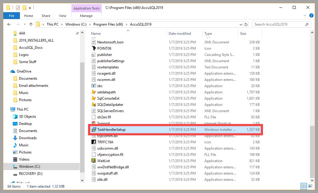The width and height of the screenshot is (318, 193).
Task: Click the publisher stylesheet file icon
Action: [93, 55]
